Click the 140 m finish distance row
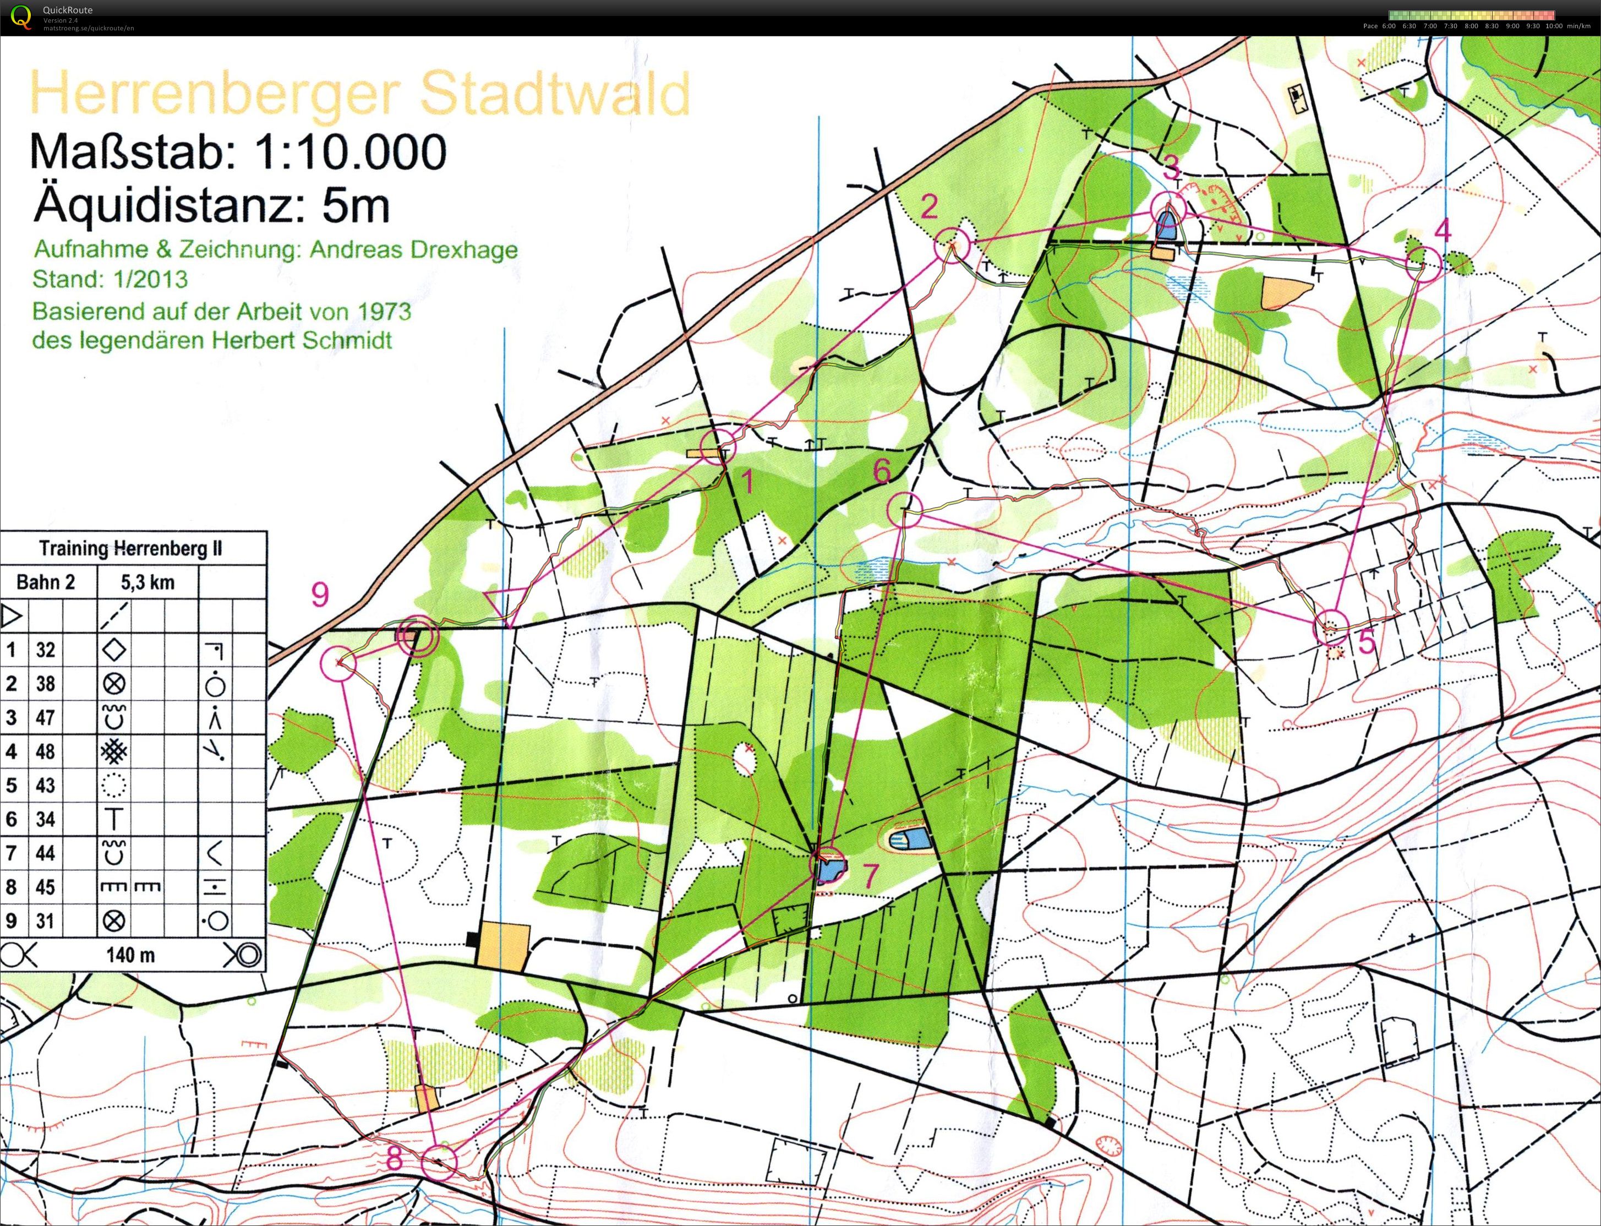 pos(130,955)
